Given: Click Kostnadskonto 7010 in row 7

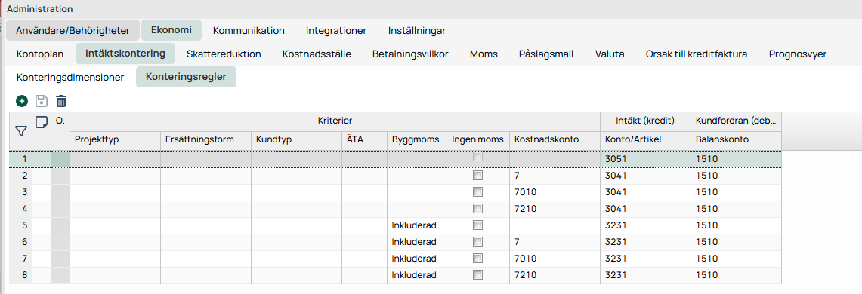Looking at the screenshot, I should coord(555,259).
